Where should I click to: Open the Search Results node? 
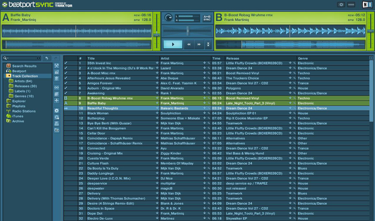point(24,66)
